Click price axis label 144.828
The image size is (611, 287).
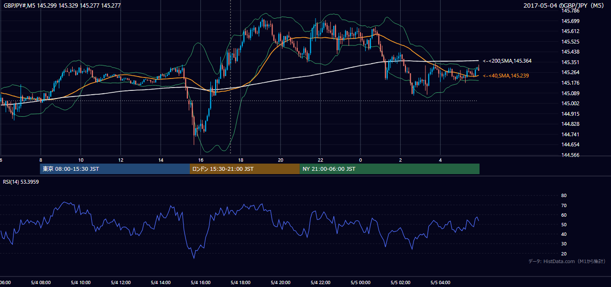pyautogui.click(x=570, y=124)
